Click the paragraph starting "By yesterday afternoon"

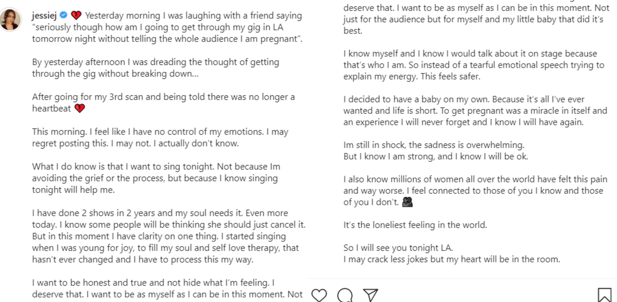[x=155, y=68]
